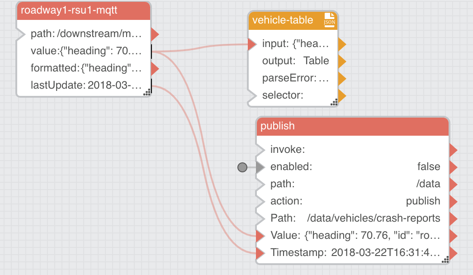Click the resize handle of the vehicle-table block
This screenshot has height=275, width=473.
(x=334, y=103)
